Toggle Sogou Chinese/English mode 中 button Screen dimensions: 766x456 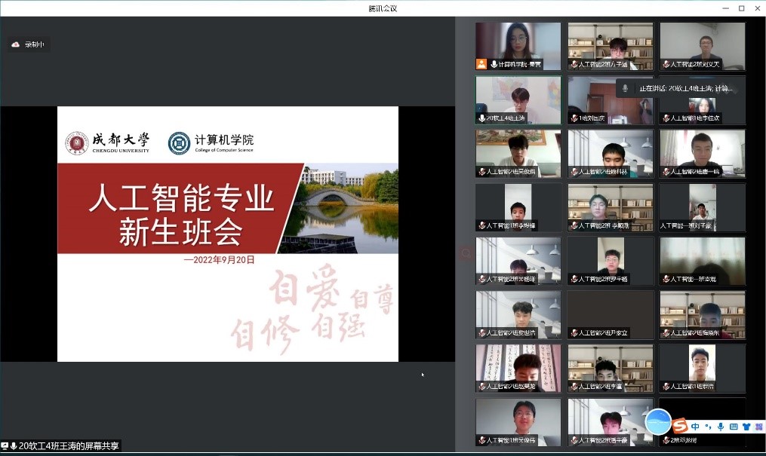click(695, 427)
